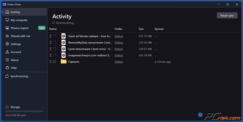Click the Folder column header
Screen dimensions: 243x122
coord(118,29)
